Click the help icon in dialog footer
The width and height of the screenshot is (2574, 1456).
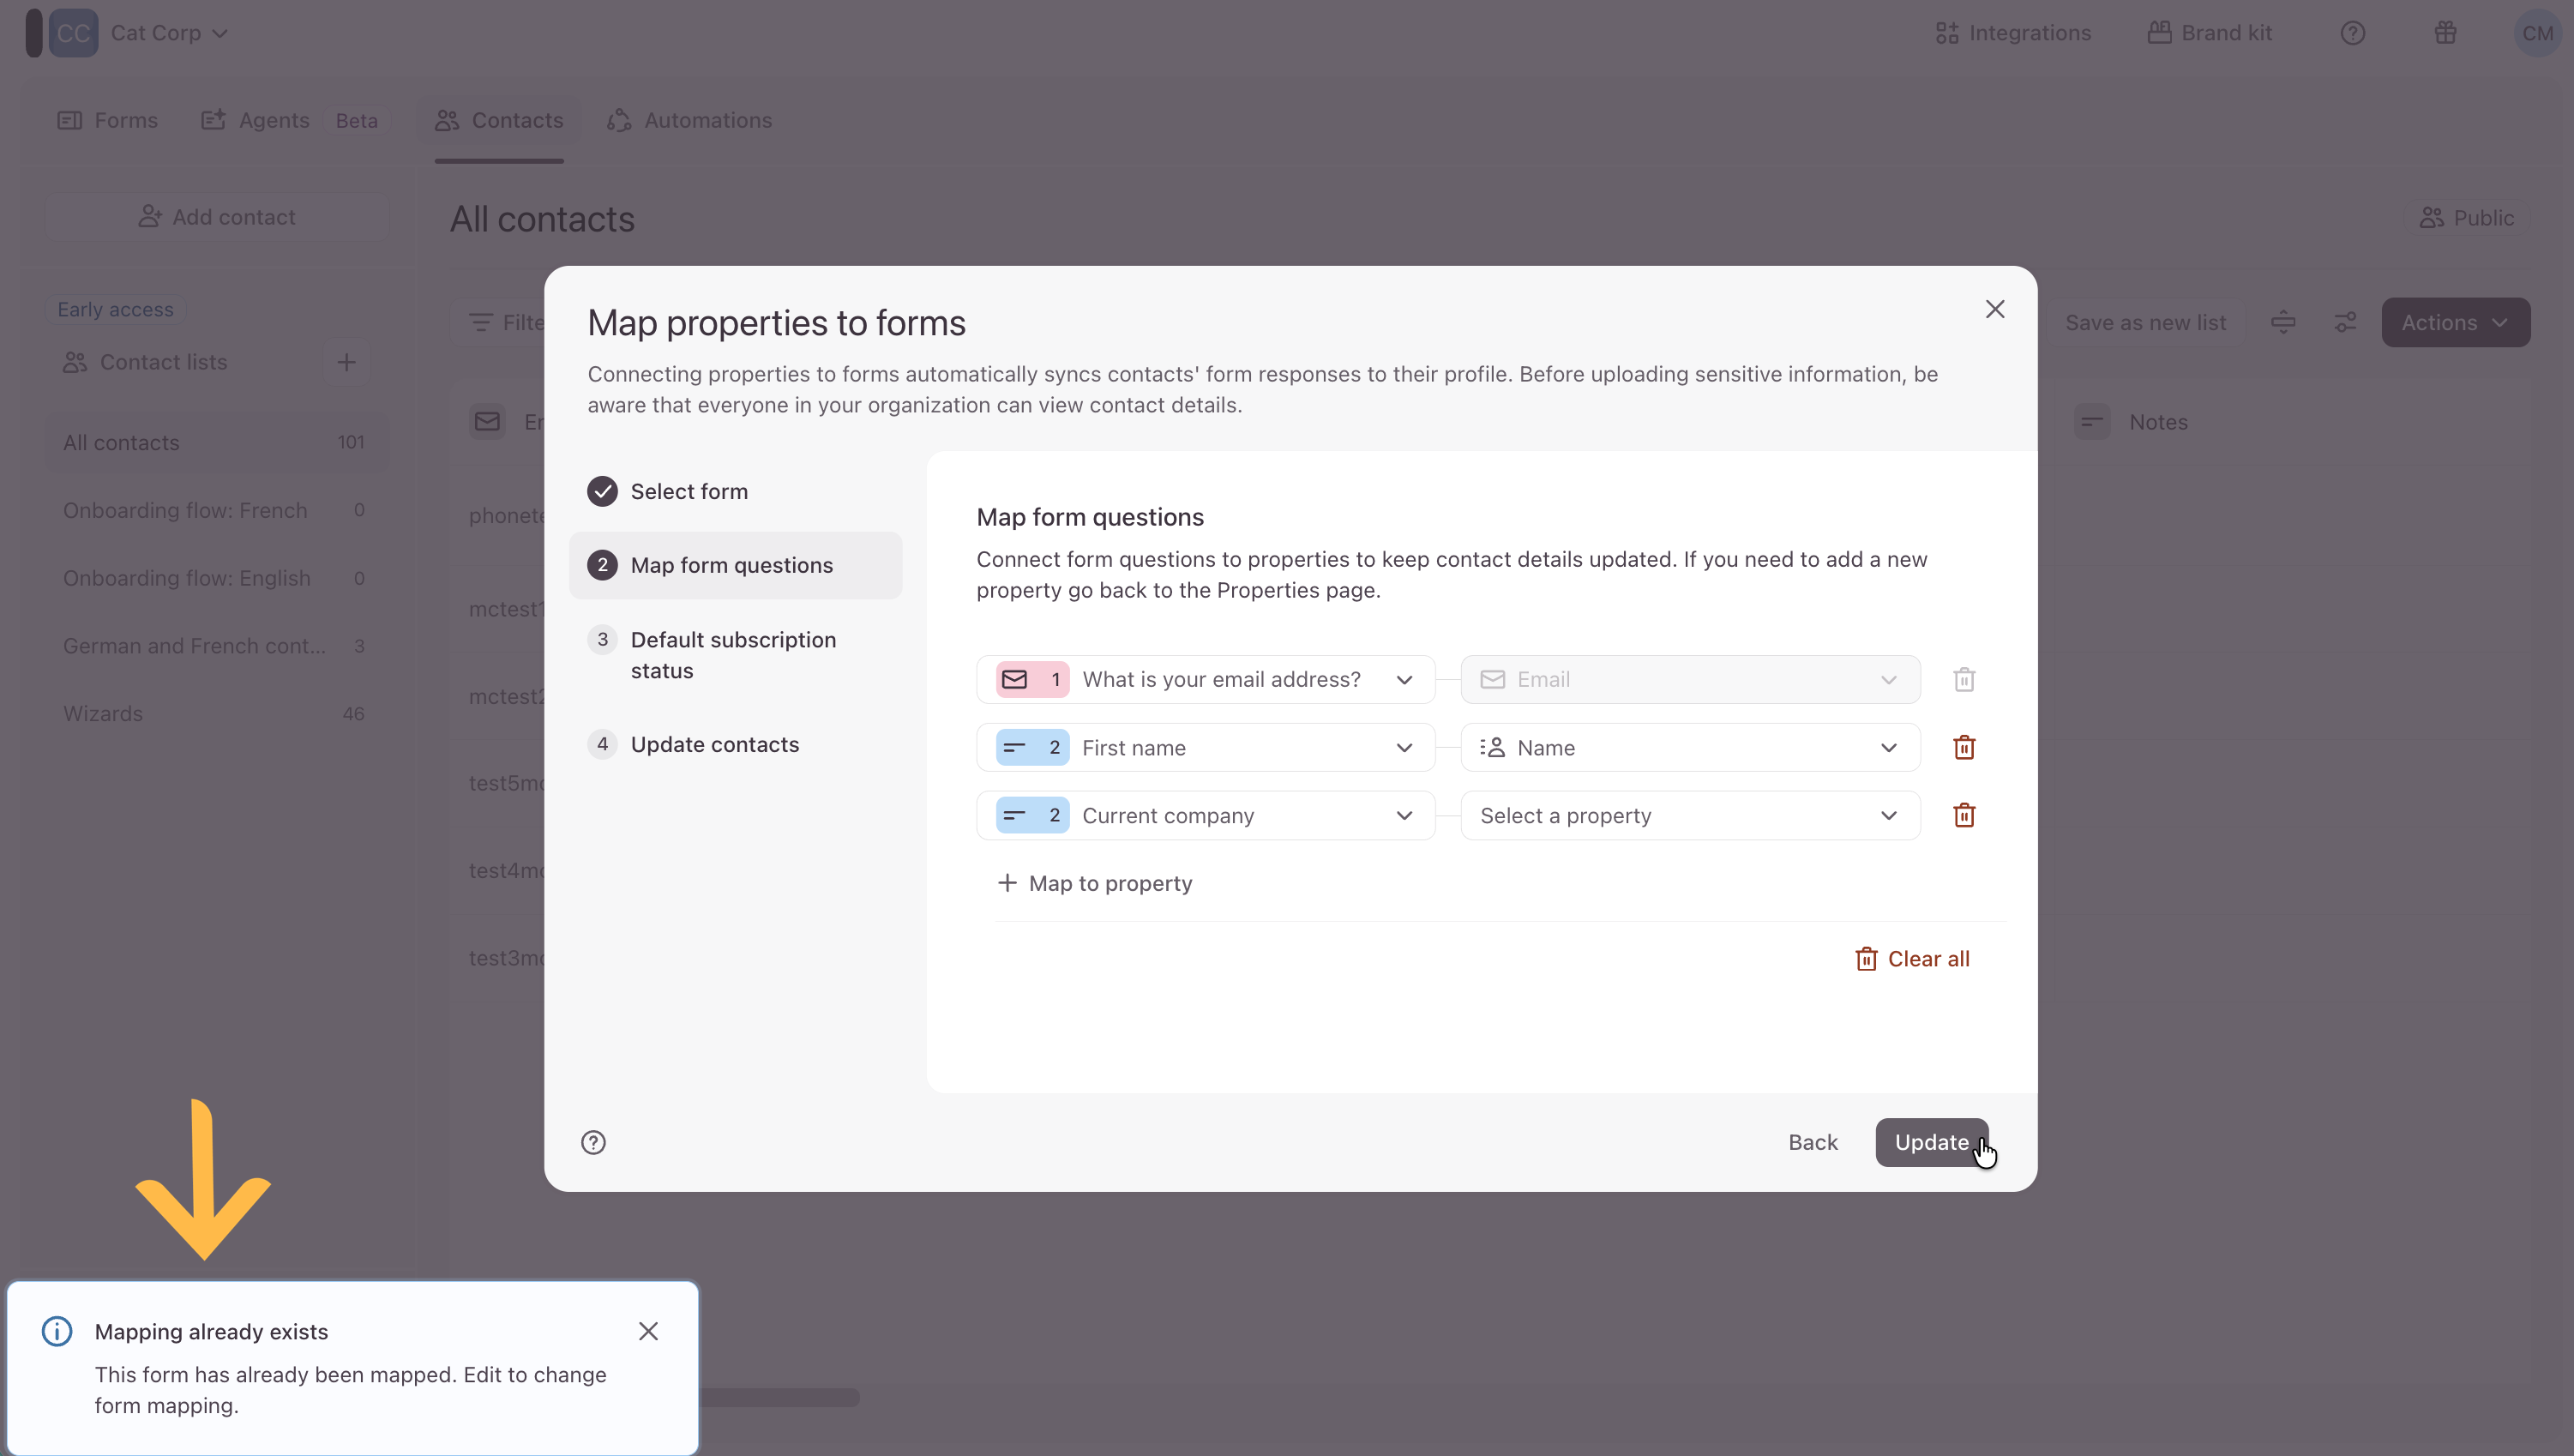[x=592, y=1142]
